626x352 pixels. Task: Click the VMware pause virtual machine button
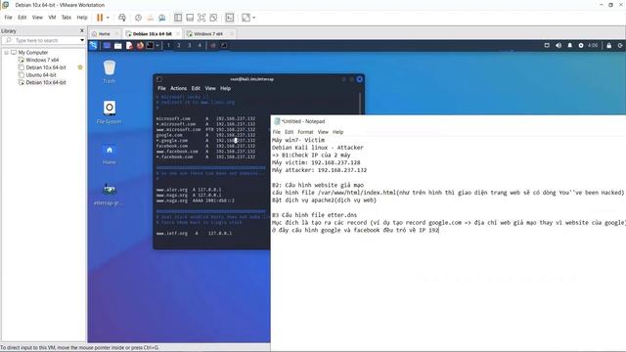(100, 18)
